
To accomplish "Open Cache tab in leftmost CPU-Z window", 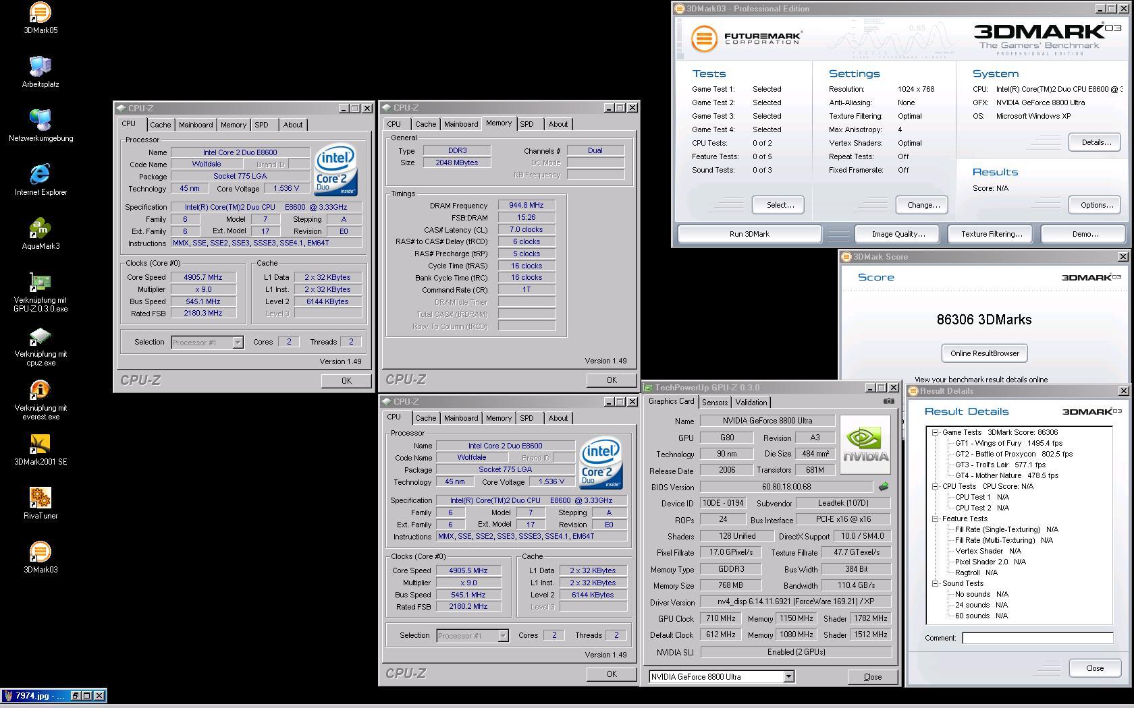I will (161, 125).
